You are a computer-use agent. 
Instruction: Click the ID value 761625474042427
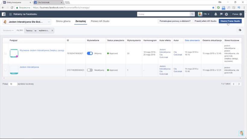click(75, 53)
